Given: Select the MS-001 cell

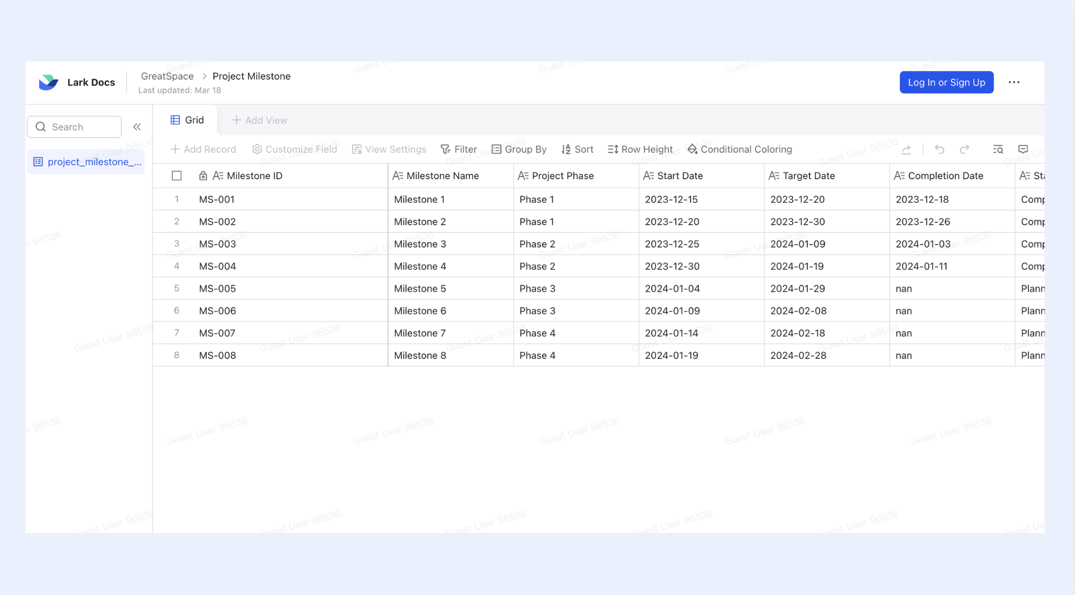Looking at the screenshot, I should pos(290,199).
